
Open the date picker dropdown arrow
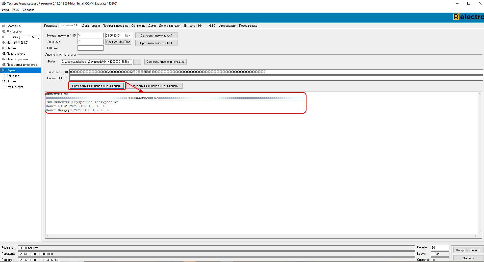pyautogui.click(x=130, y=36)
